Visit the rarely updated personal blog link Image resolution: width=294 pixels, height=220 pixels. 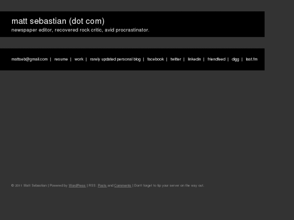[x=115, y=59]
